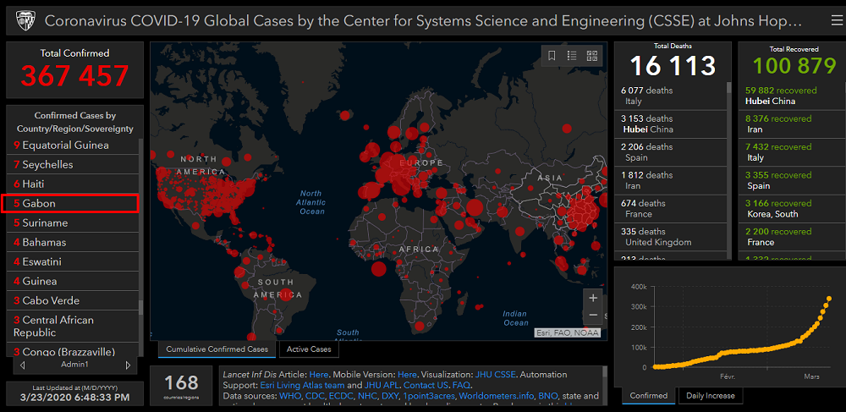
Task: Select Haiti in country list
Action: pos(73,184)
